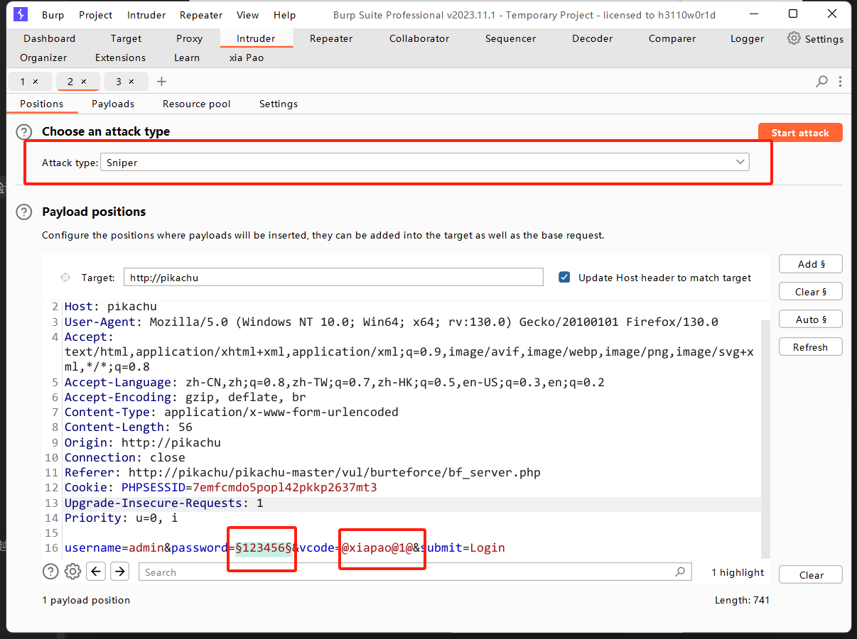Close Intruder tab 1 with its x
Screen dimensions: 857x639
[x=36, y=82]
